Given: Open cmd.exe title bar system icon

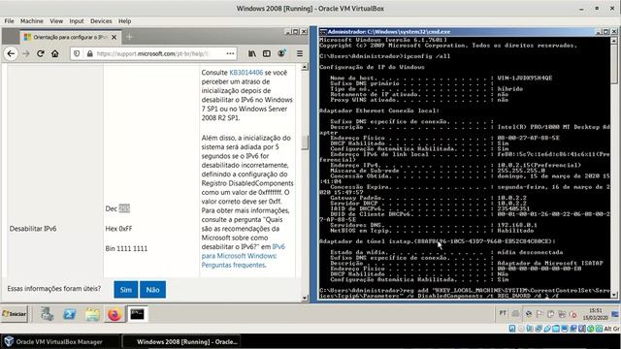Looking at the screenshot, I should point(323,32).
